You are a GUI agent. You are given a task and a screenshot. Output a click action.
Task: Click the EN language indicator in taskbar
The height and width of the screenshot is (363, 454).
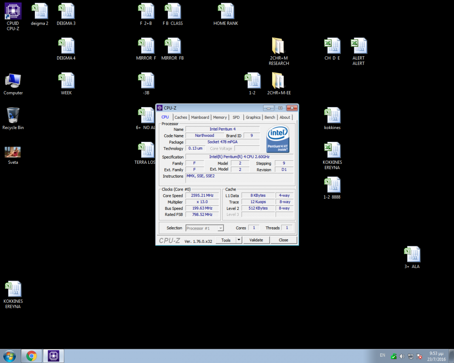coord(382,355)
